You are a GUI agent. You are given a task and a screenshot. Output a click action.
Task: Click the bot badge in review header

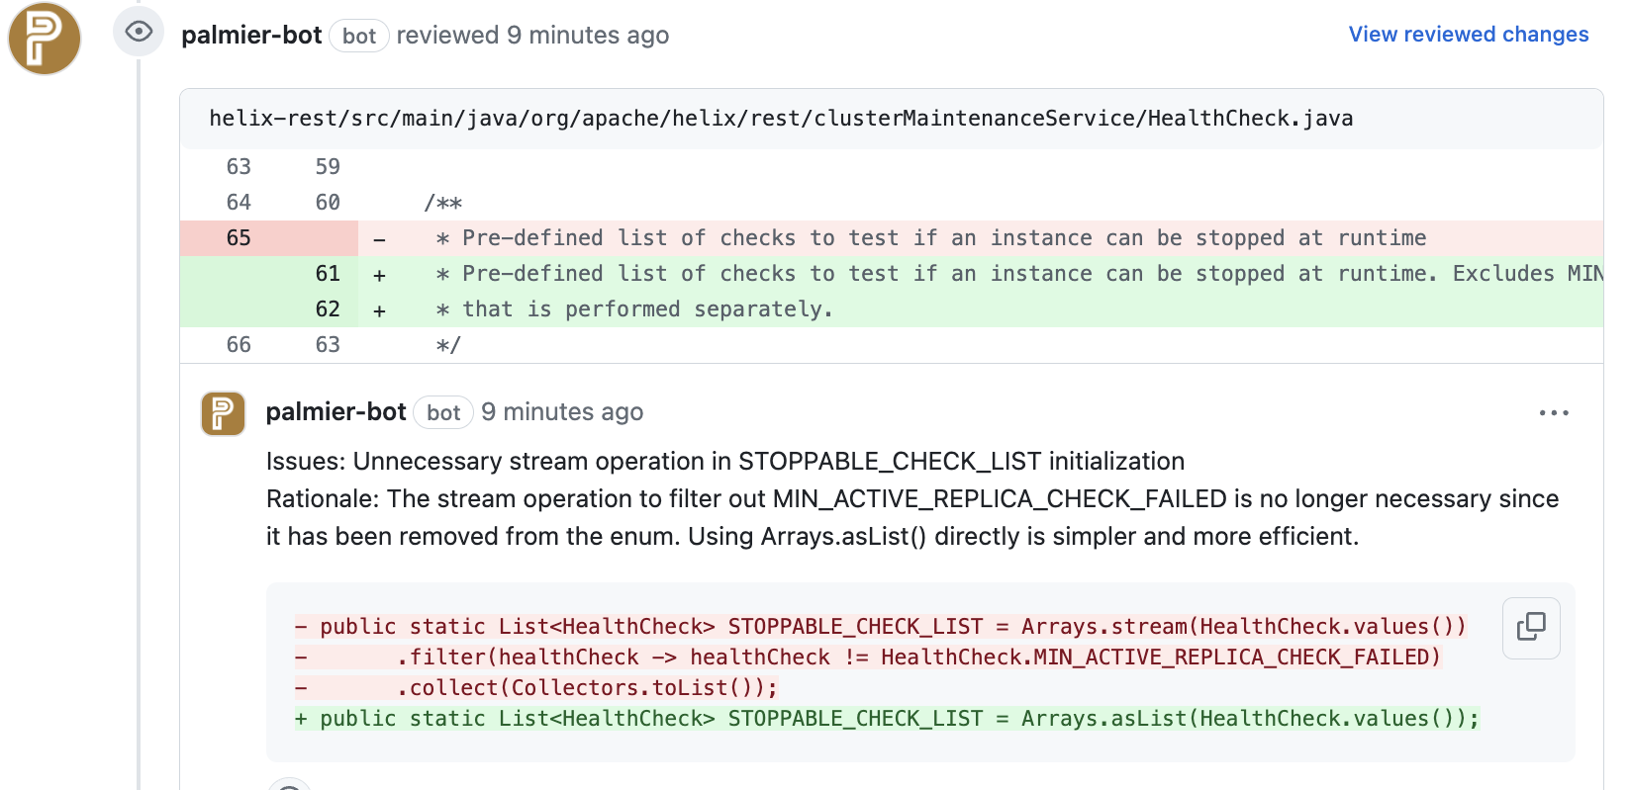coord(358,37)
